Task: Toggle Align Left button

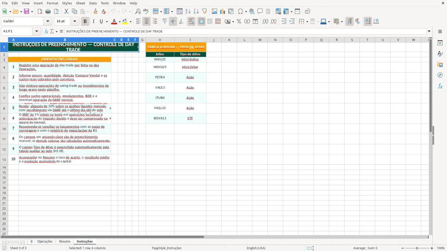Action: point(138,22)
